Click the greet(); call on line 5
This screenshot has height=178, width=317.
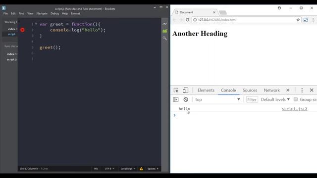pos(50,47)
